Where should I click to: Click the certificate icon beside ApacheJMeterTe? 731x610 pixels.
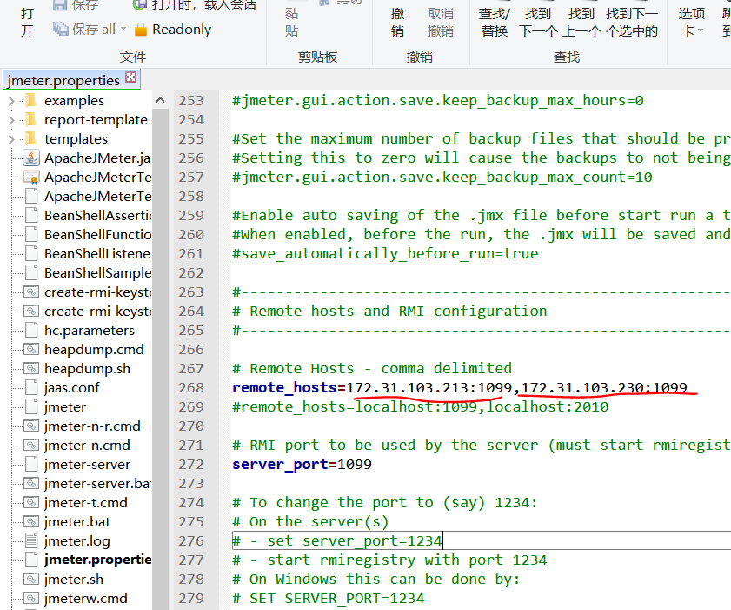click(31, 178)
